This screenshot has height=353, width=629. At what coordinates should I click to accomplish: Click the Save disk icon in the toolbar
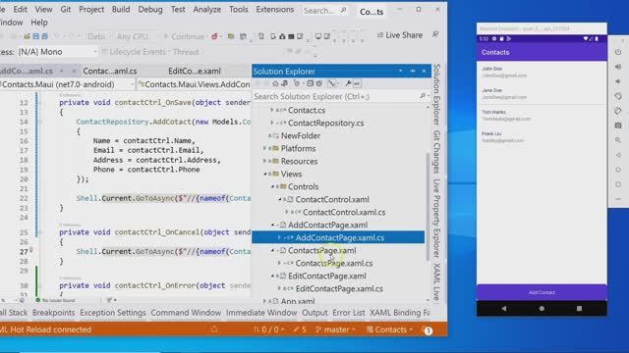35,36
